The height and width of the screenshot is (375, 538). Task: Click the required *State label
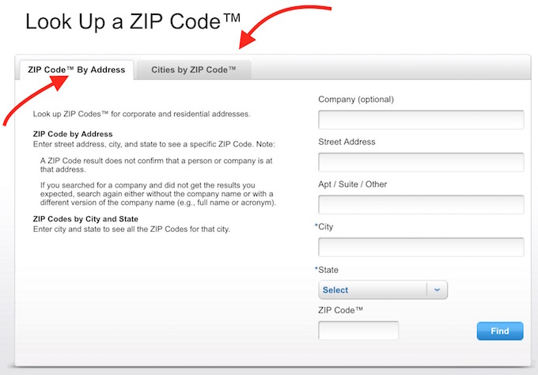[327, 270]
